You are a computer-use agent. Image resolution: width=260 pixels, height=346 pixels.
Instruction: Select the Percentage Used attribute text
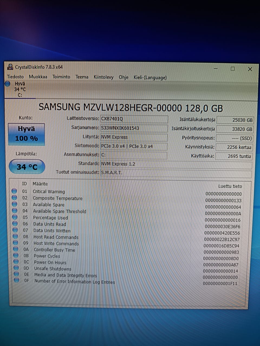50,218
